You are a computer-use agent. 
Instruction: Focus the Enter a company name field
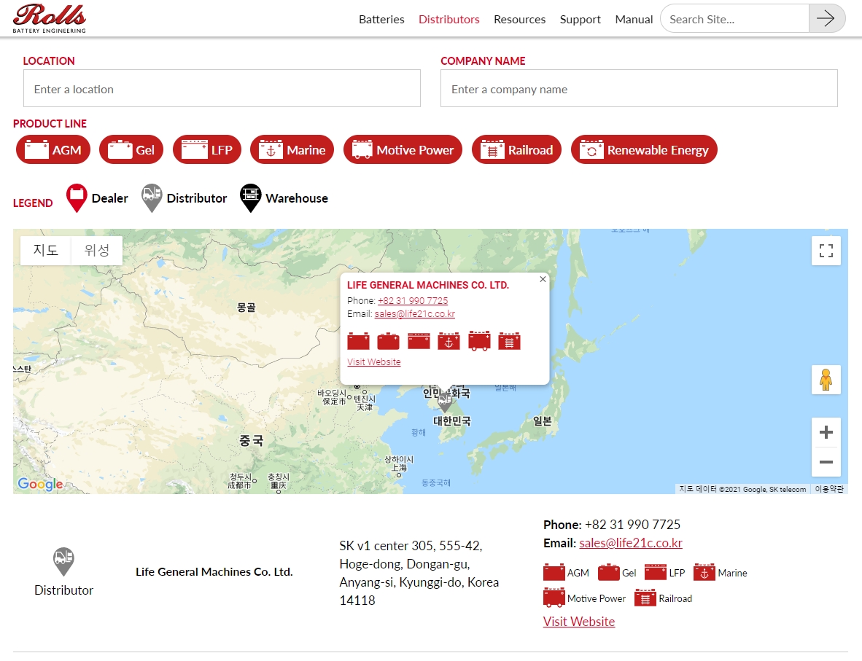(639, 88)
